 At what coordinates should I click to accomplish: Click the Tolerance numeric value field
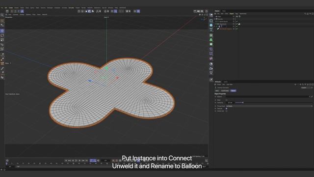click(x=230, y=103)
